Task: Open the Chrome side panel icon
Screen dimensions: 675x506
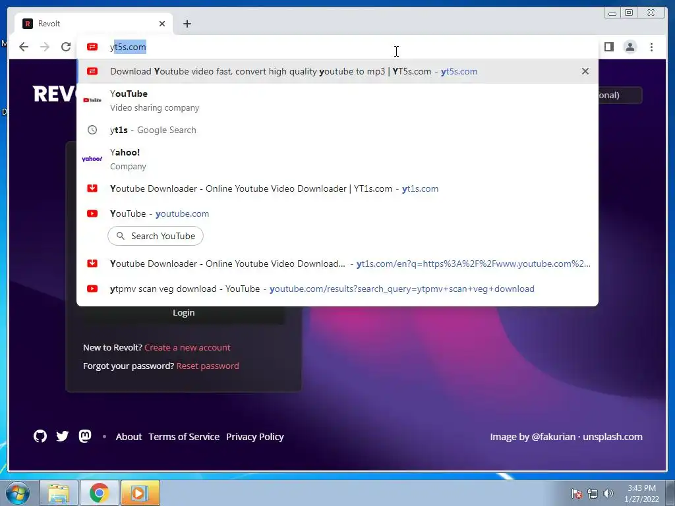Action: (608, 47)
